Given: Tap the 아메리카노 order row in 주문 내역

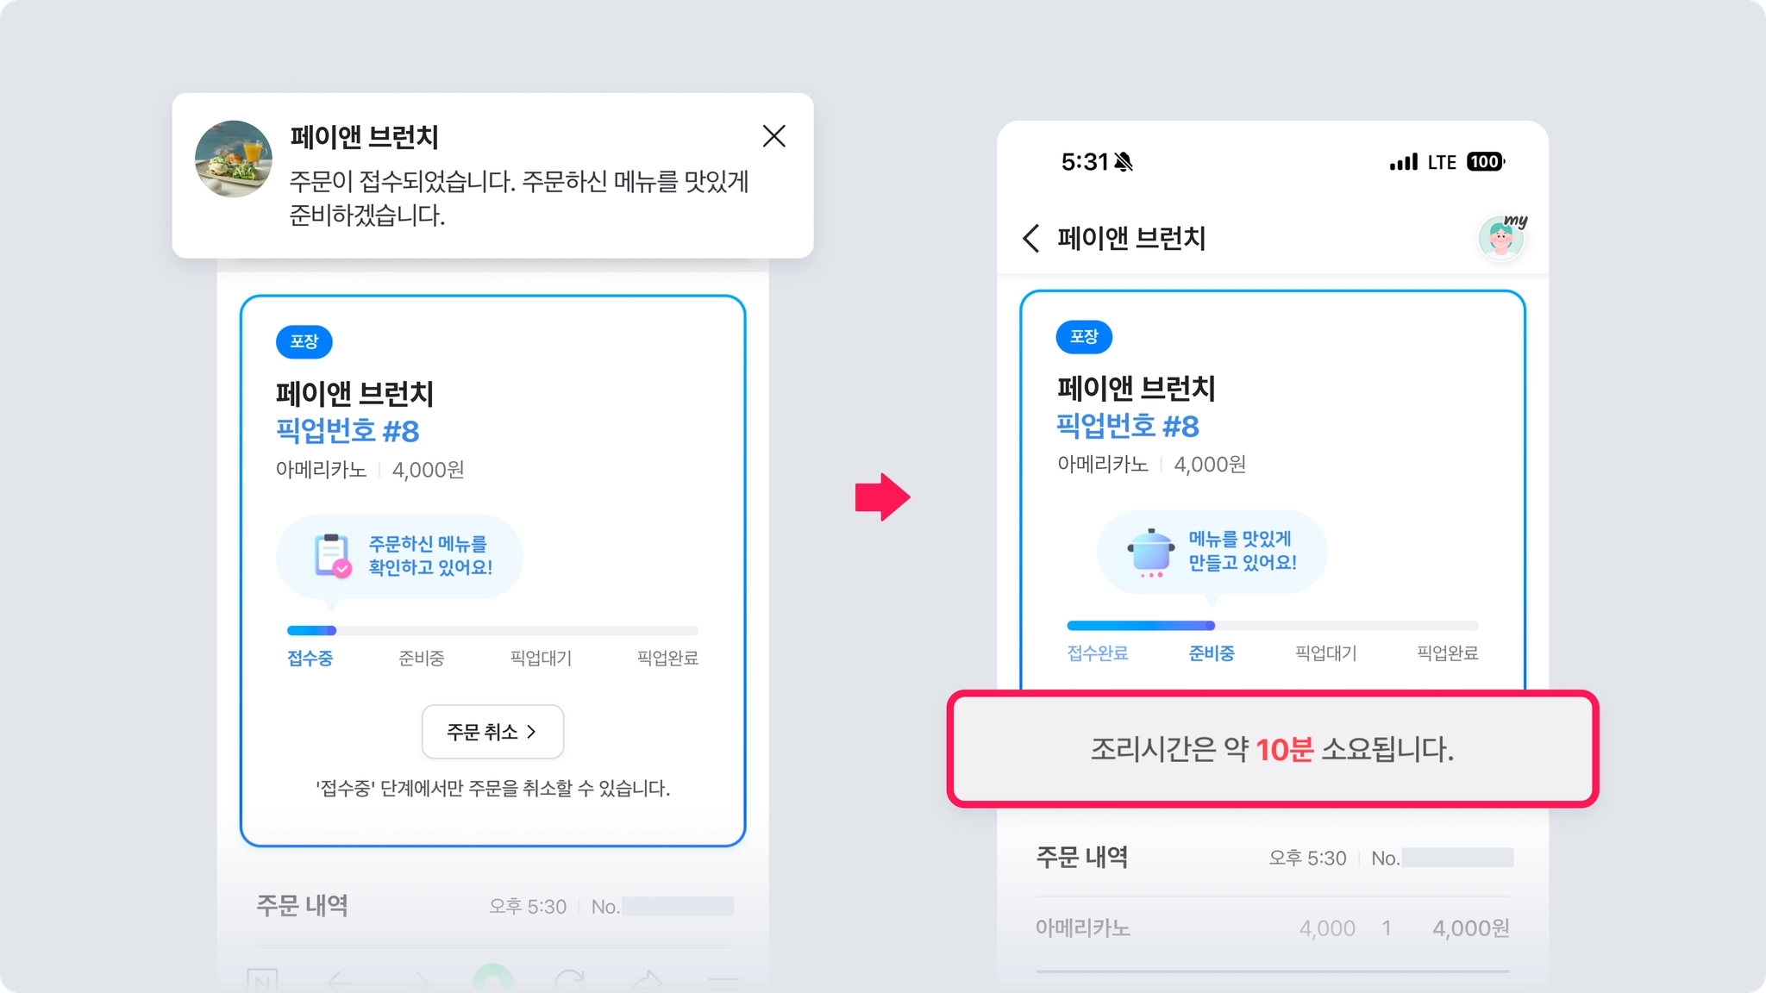Looking at the screenshot, I should [1273, 928].
